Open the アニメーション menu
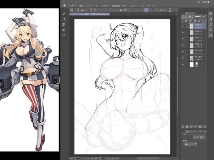 [93, 6]
